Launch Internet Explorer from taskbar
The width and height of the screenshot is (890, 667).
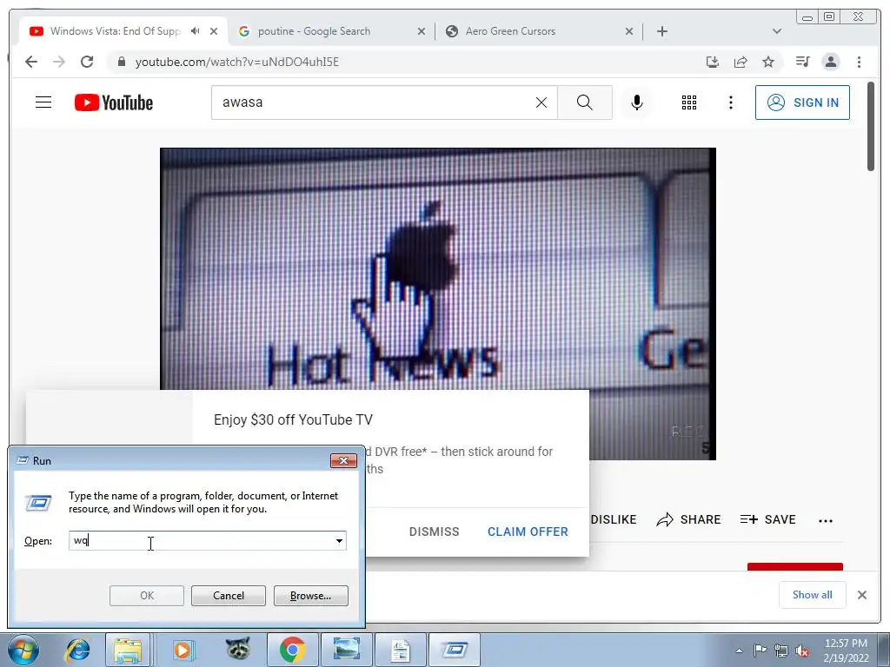pyautogui.click(x=77, y=650)
